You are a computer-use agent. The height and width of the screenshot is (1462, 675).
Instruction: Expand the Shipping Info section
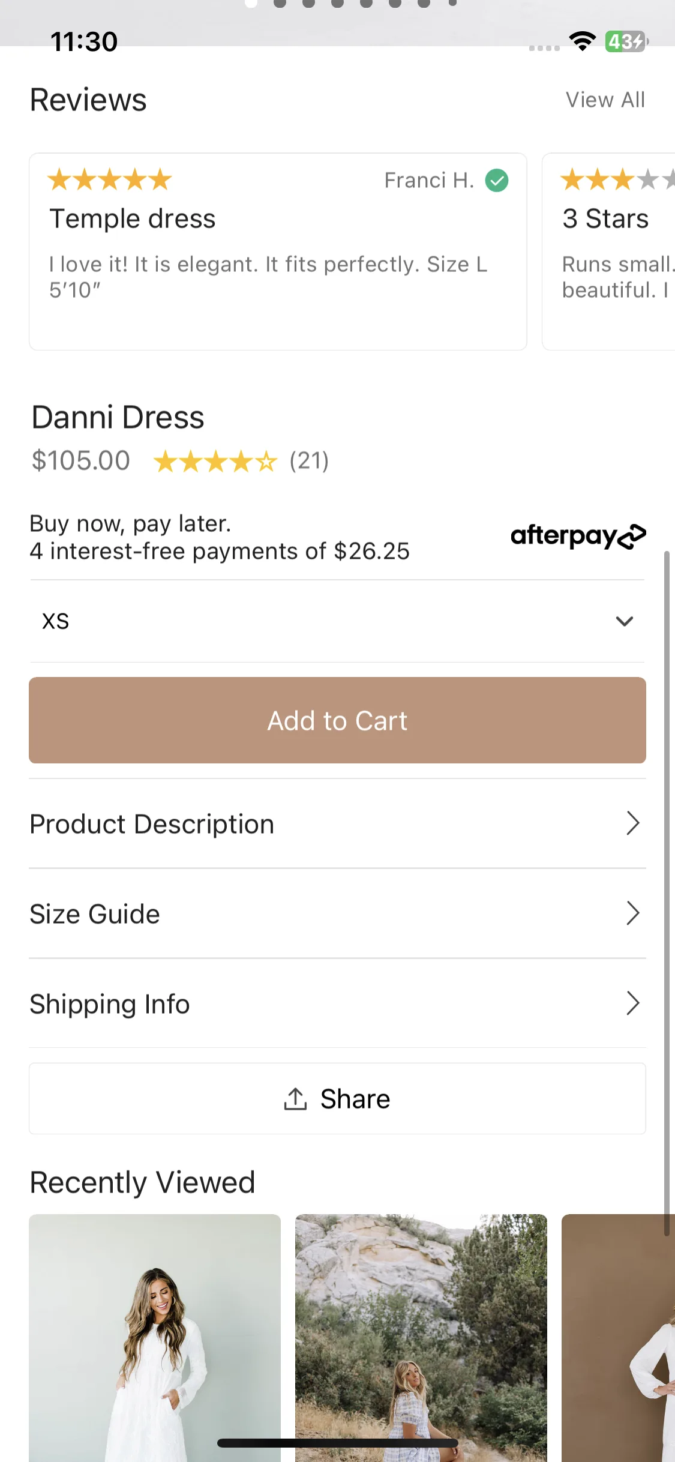337,1003
